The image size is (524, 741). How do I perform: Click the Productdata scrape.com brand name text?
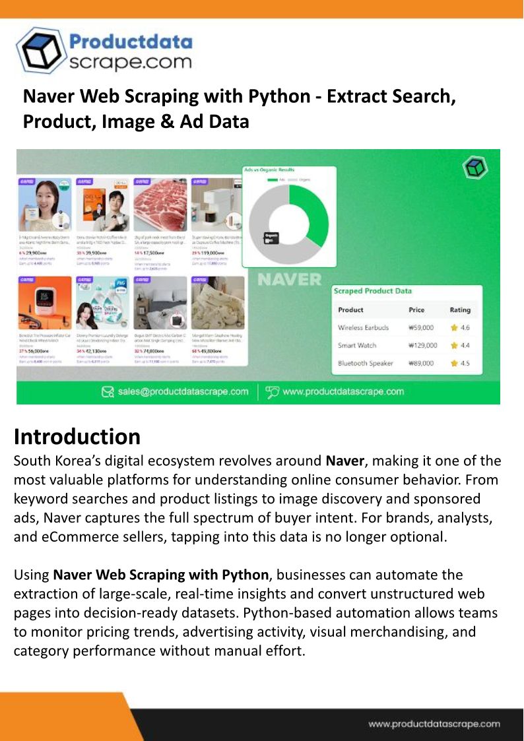[x=131, y=52]
